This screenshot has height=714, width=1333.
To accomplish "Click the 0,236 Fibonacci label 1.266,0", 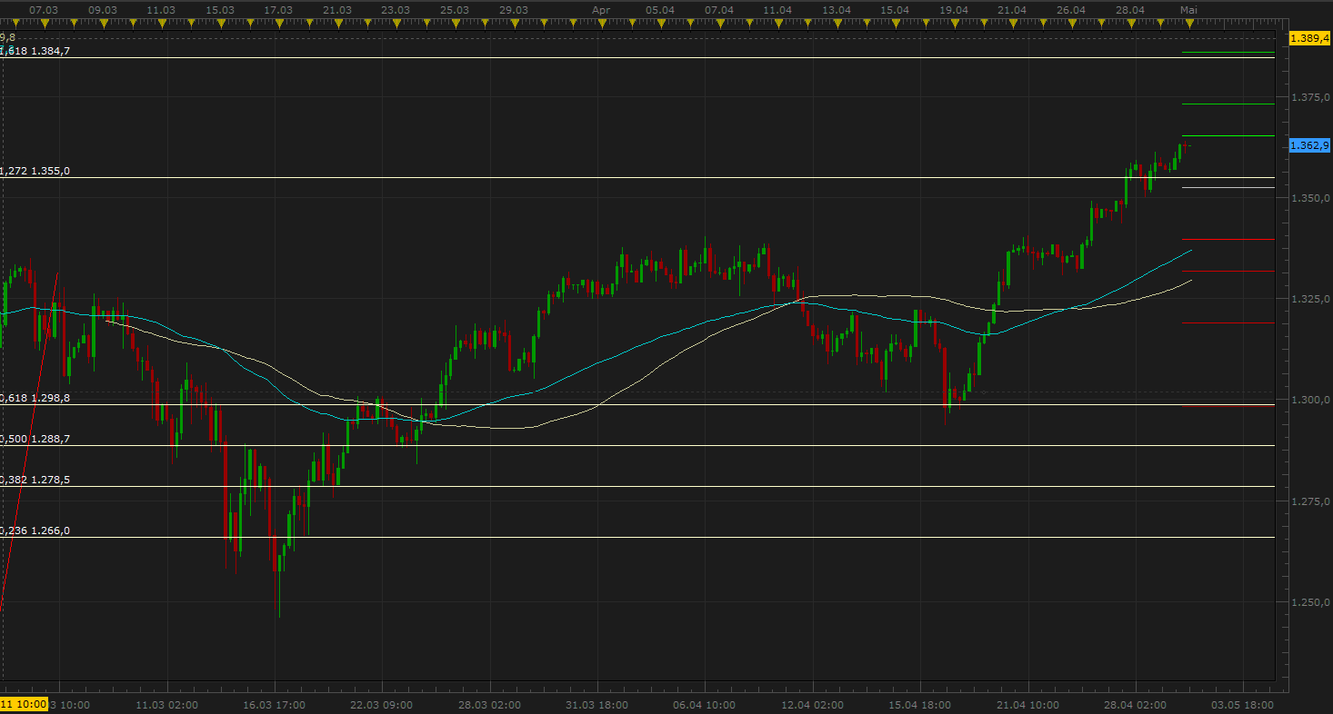I will 48,531.
